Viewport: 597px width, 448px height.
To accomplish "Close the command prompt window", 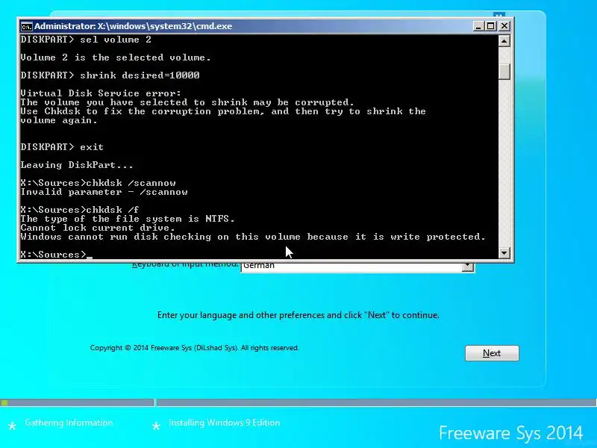I will click(504, 26).
